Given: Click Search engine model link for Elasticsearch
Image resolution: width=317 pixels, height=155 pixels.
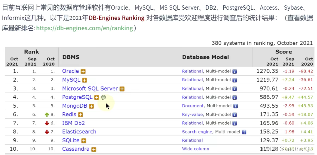Looking at the screenshot, I should [197, 132].
